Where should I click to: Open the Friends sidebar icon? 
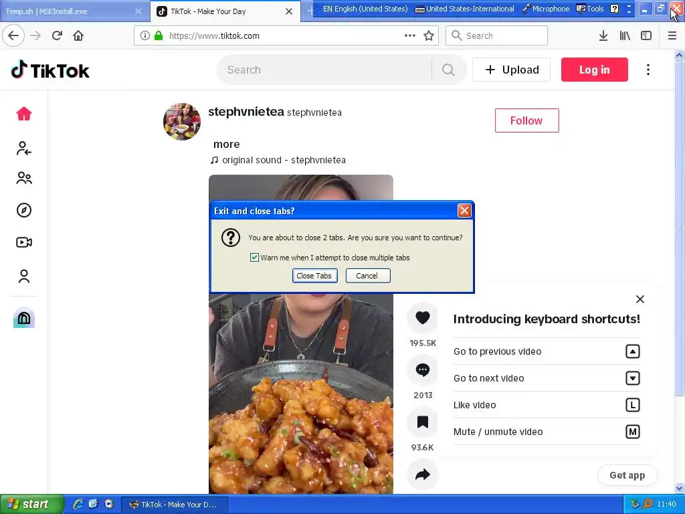24,178
